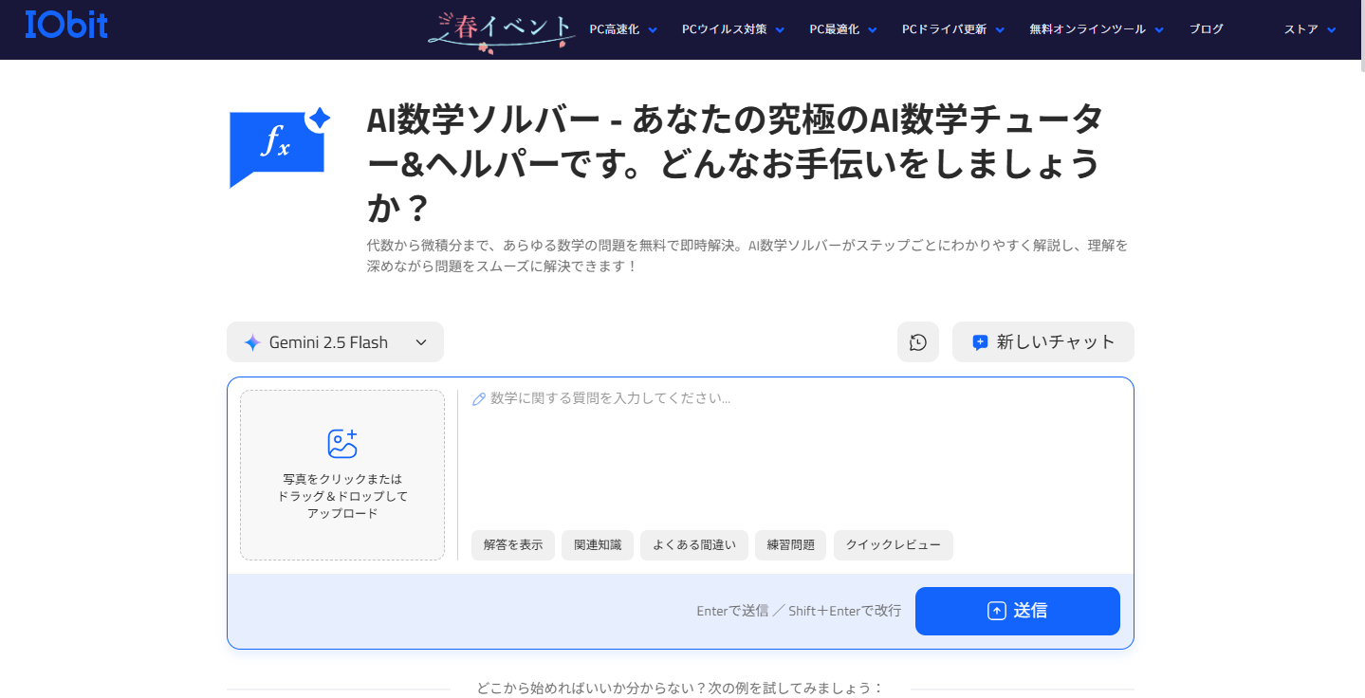Click the image upload icon
Viewport: 1365px width, 698px height.
click(341, 444)
